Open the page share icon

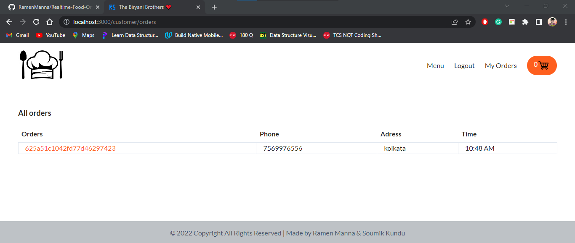coord(455,21)
